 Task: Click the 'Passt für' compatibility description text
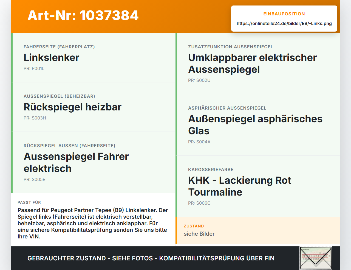coord(93,223)
